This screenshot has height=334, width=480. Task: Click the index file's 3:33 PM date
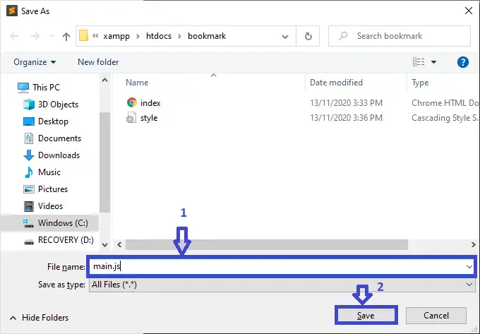(346, 103)
